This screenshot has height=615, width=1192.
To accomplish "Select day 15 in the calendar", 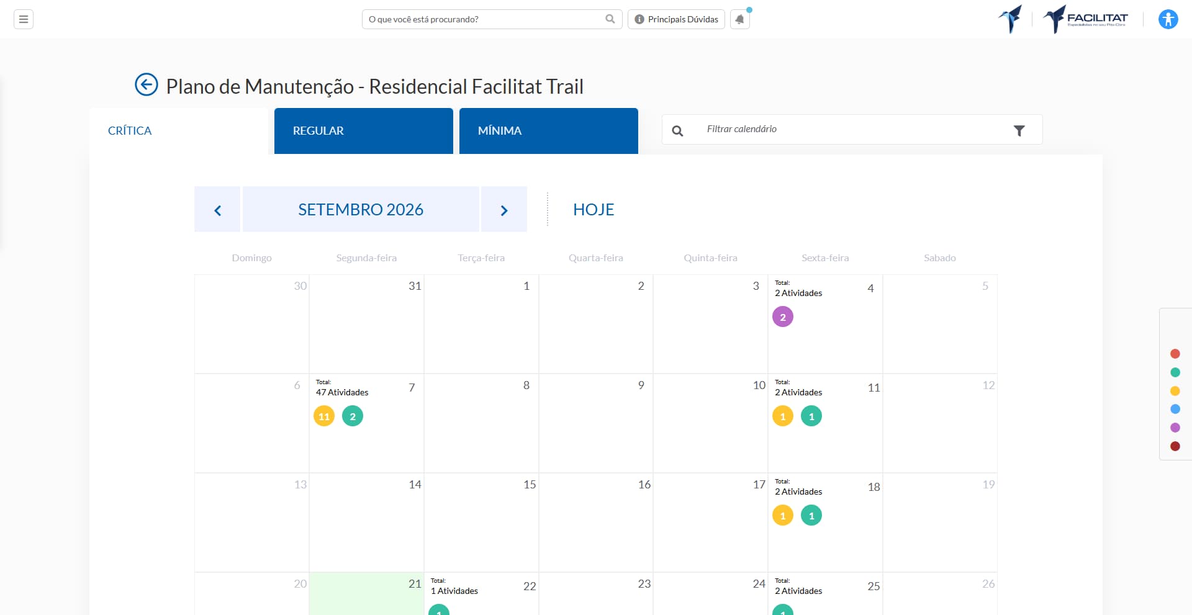I will (481, 523).
